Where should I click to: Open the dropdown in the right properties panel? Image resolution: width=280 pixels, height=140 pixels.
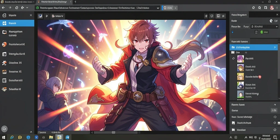[x=264, y=27]
